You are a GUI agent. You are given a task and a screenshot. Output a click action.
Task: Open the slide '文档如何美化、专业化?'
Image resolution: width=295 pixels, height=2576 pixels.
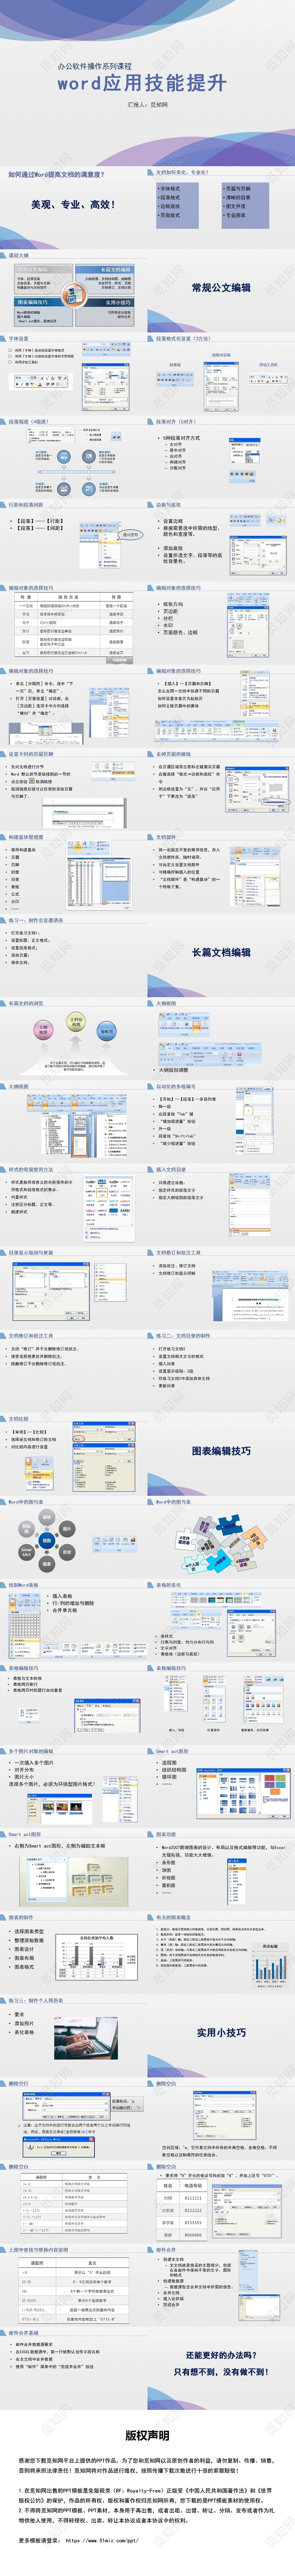point(221,208)
